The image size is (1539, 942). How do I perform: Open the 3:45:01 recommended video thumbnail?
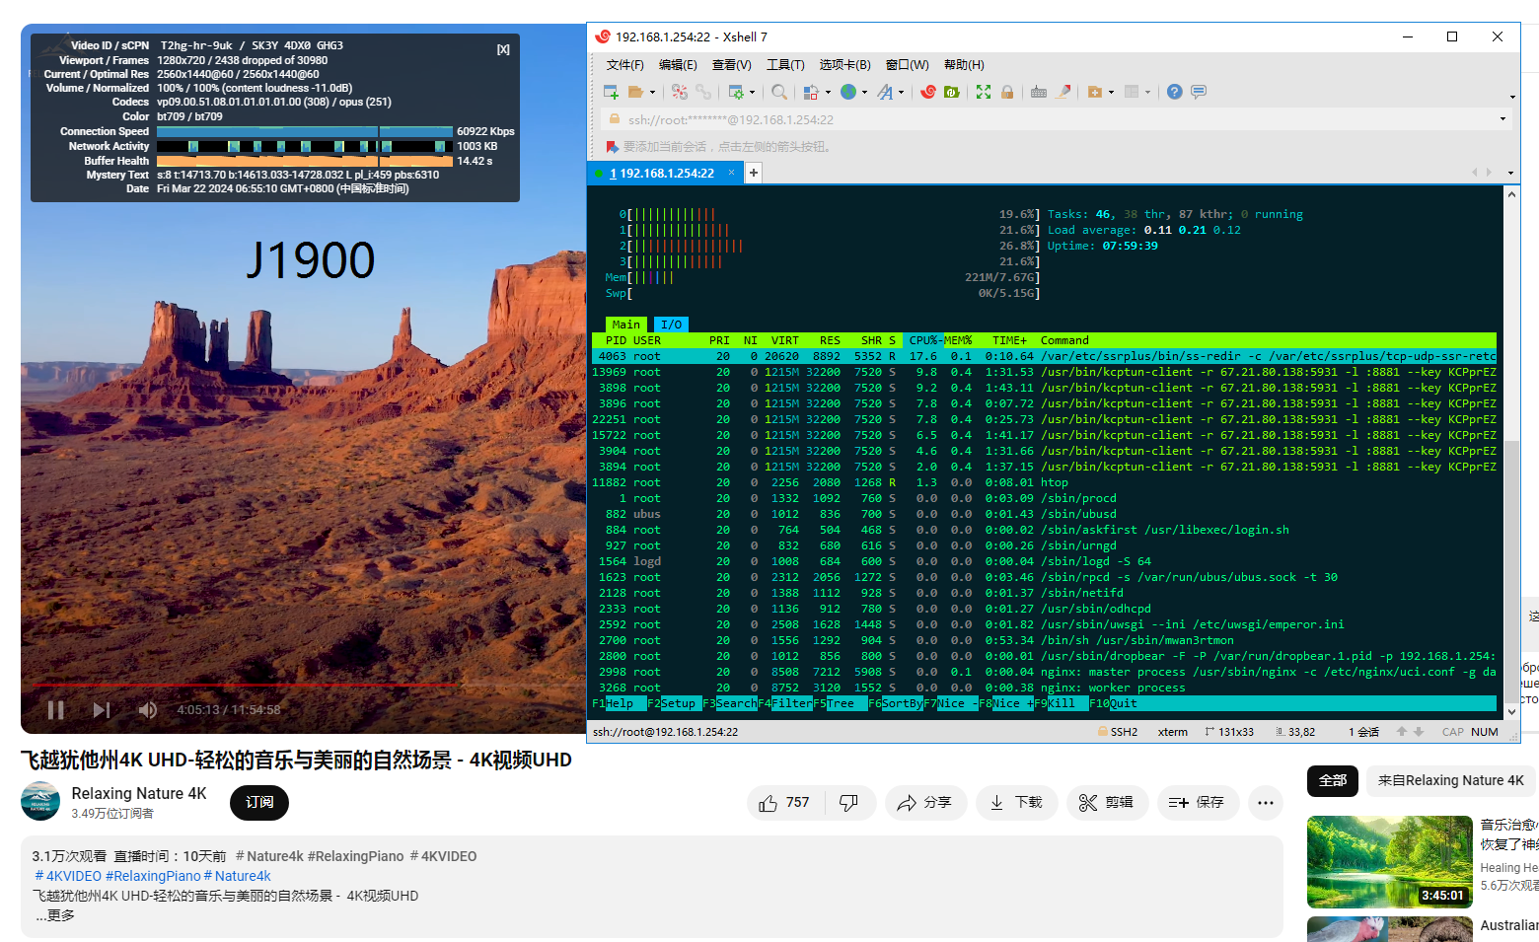[1389, 862]
